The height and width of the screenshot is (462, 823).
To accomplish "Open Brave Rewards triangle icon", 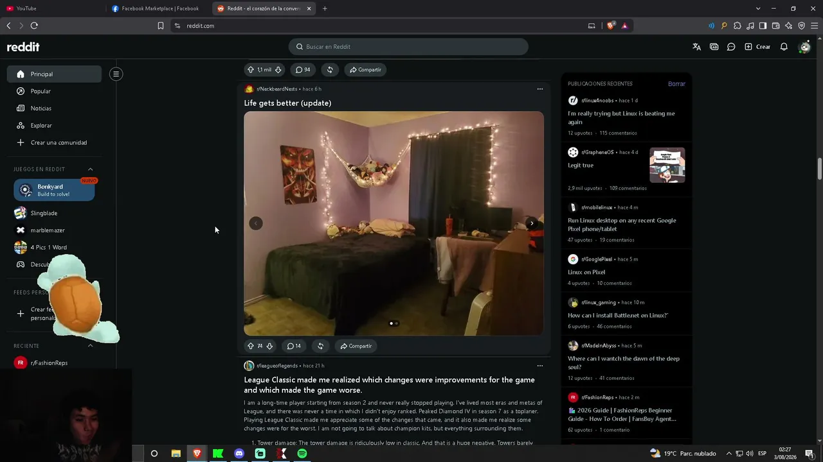I will (624, 26).
